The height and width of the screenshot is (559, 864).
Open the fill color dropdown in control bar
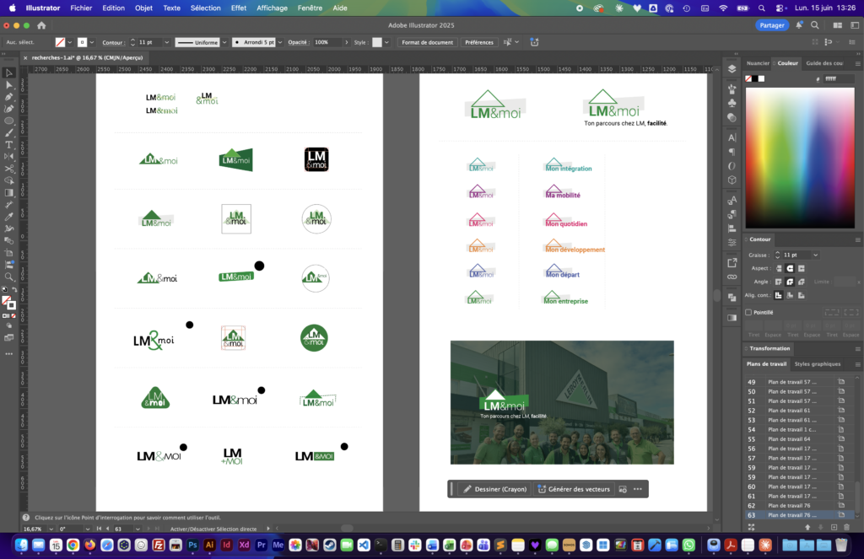point(70,42)
